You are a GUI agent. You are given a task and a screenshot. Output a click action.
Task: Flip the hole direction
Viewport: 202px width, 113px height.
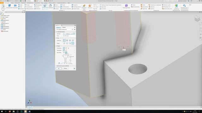pyautogui.click(x=66, y=50)
